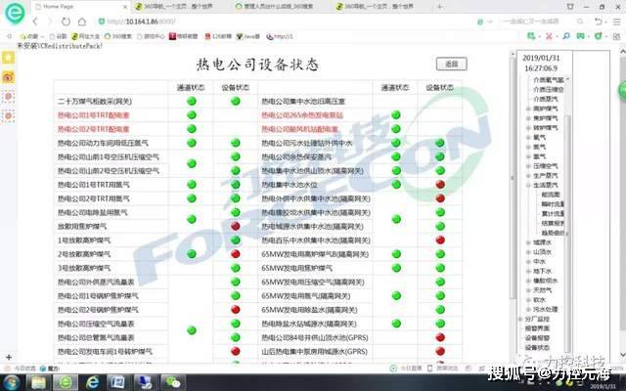The width and height of the screenshot is (626, 391).
Task: Go to browser home page icon
Action: tap(82, 22)
